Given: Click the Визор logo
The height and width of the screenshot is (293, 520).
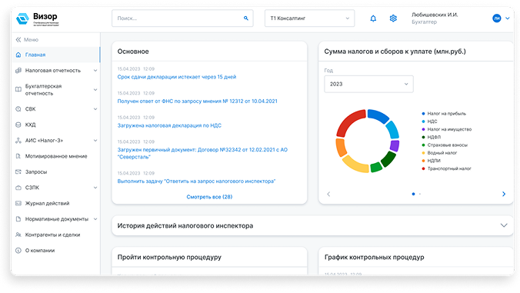Looking at the screenshot, I should click(x=38, y=18).
